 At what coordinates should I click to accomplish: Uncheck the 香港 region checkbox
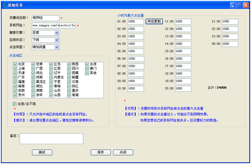[x=69, y=96]
